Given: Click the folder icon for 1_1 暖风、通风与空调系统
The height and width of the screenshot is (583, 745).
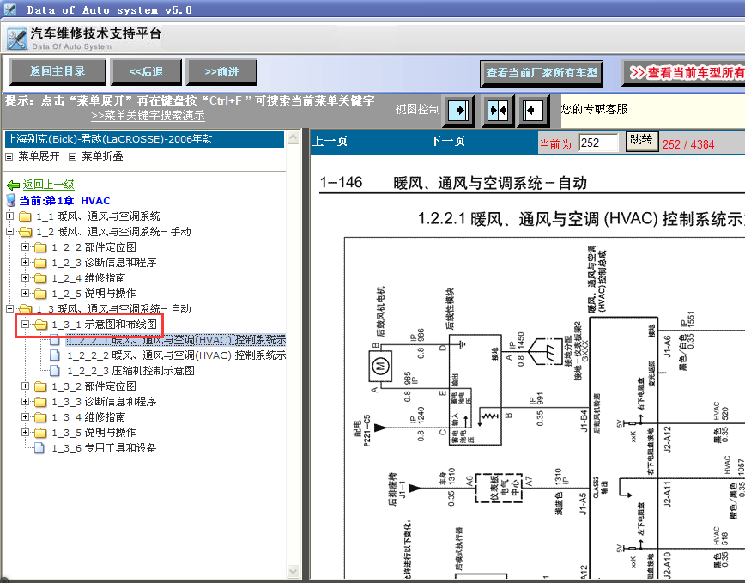Looking at the screenshot, I should [x=25, y=216].
